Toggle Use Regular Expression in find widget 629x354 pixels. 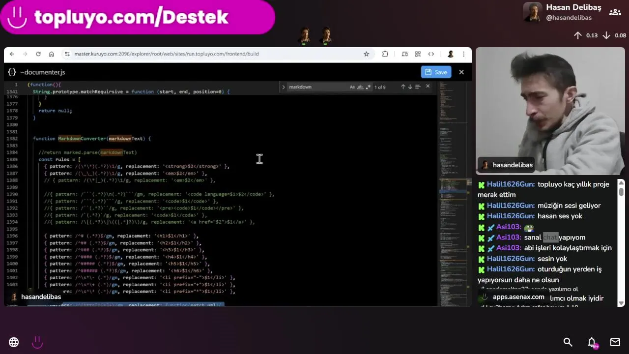click(368, 87)
